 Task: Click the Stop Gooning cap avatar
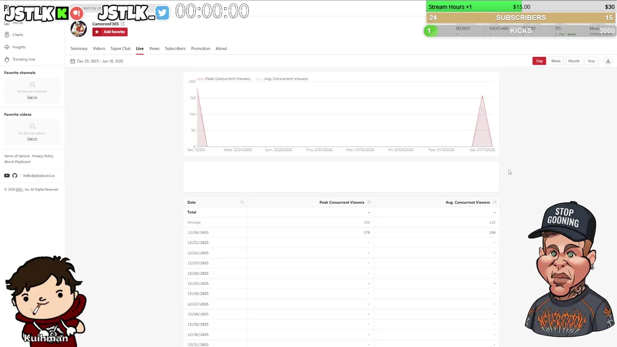click(569, 269)
